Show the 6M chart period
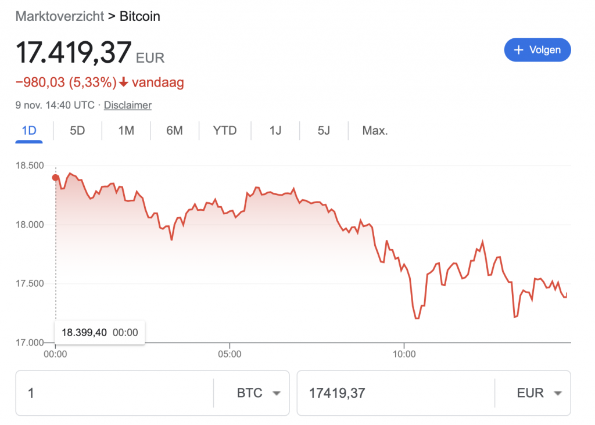Screen dimensions: 595x425 coord(174,131)
